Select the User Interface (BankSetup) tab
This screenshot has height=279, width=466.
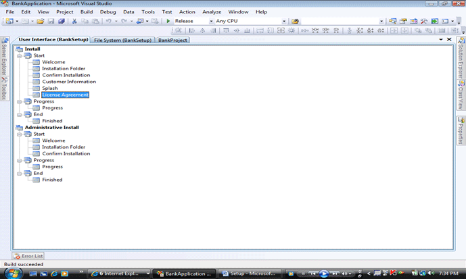click(53, 39)
